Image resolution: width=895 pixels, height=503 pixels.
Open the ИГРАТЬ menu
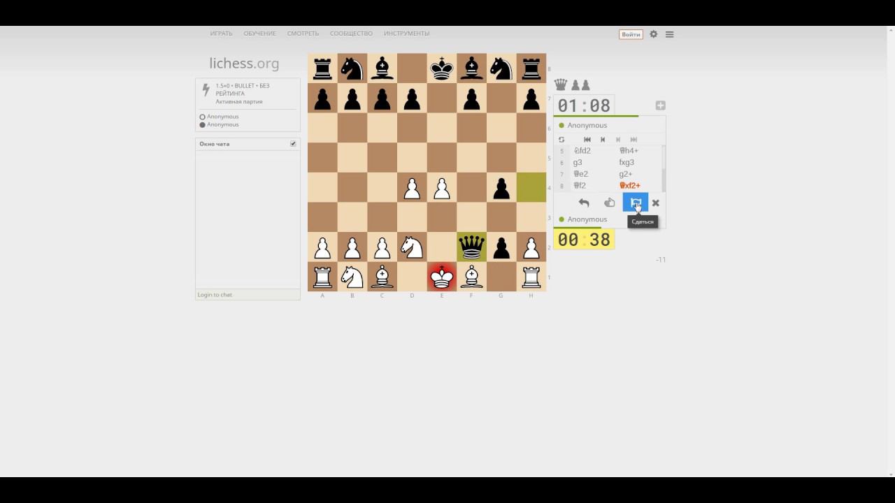tap(221, 34)
